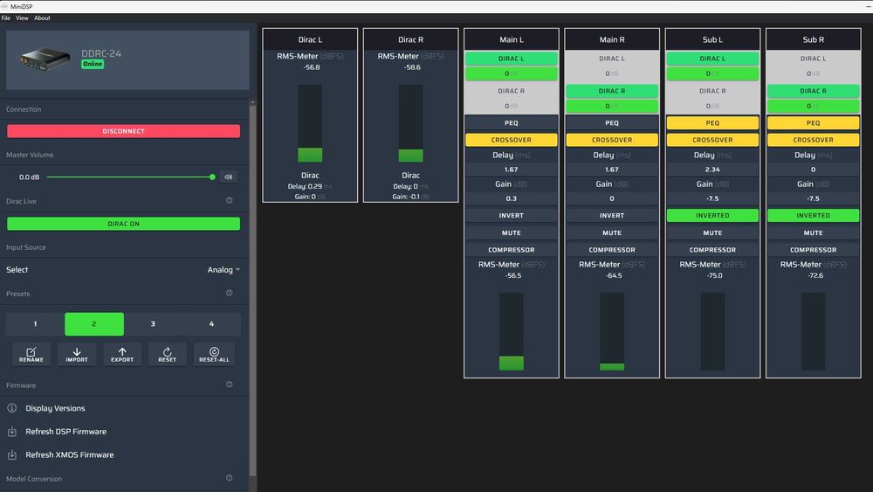Click the Refresh DSP Firmware download icon
Viewport: 873px width, 492px height.
click(x=11, y=432)
